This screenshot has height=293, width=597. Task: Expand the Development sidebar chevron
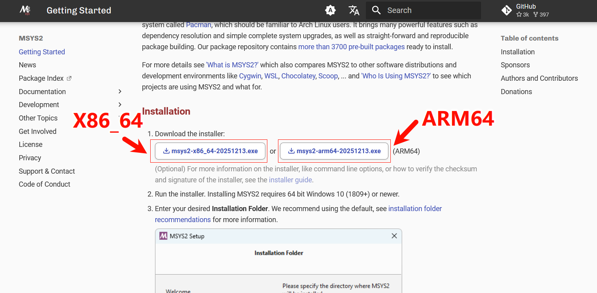click(x=120, y=105)
